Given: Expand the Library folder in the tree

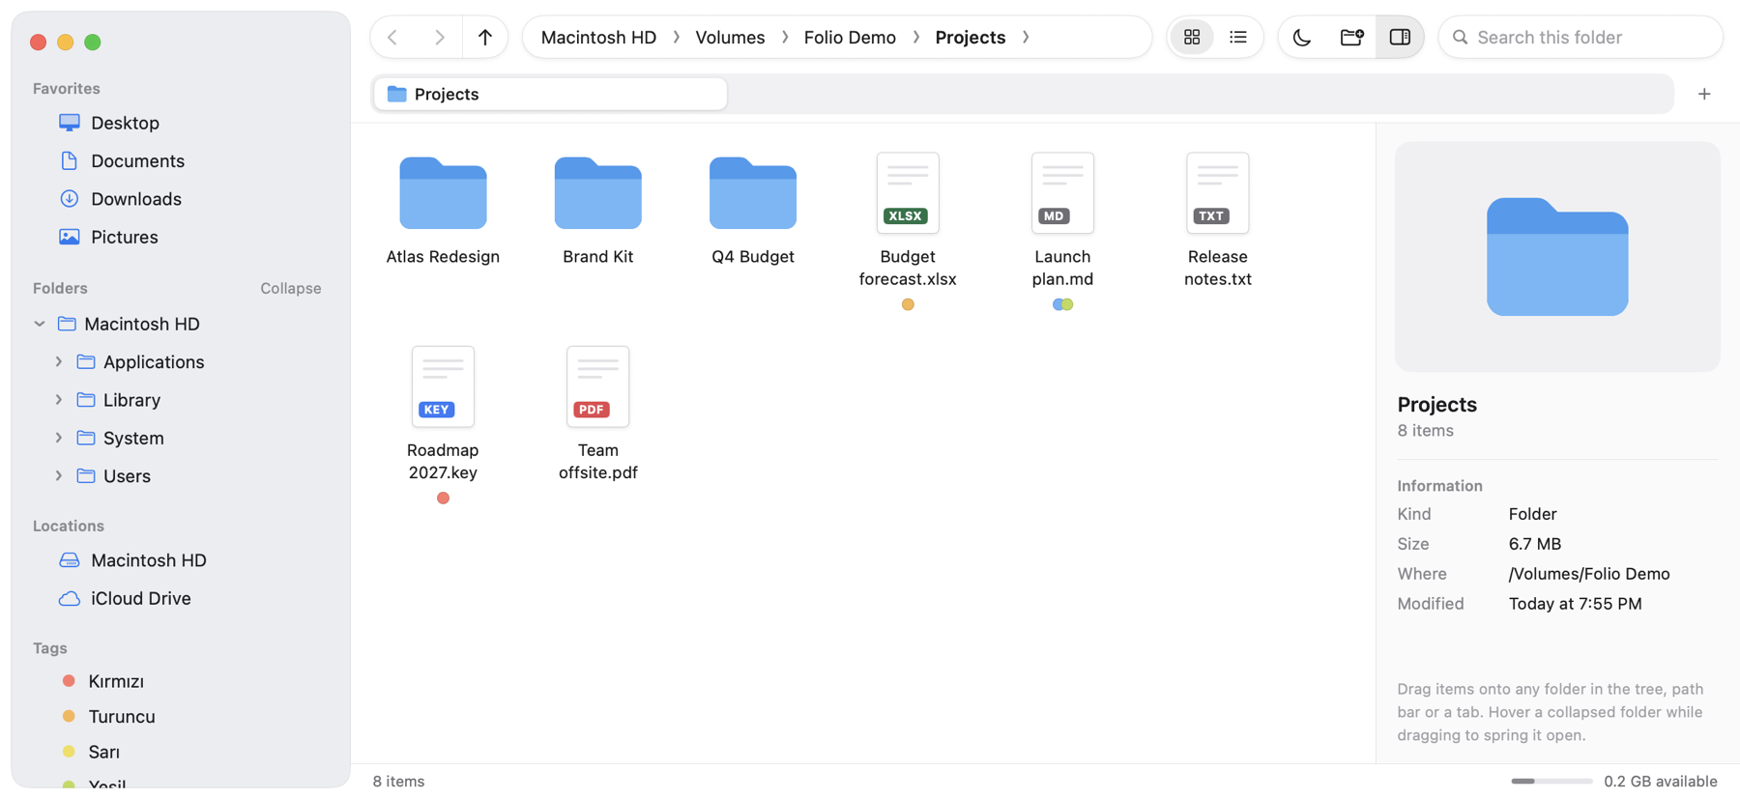Looking at the screenshot, I should (x=59, y=400).
